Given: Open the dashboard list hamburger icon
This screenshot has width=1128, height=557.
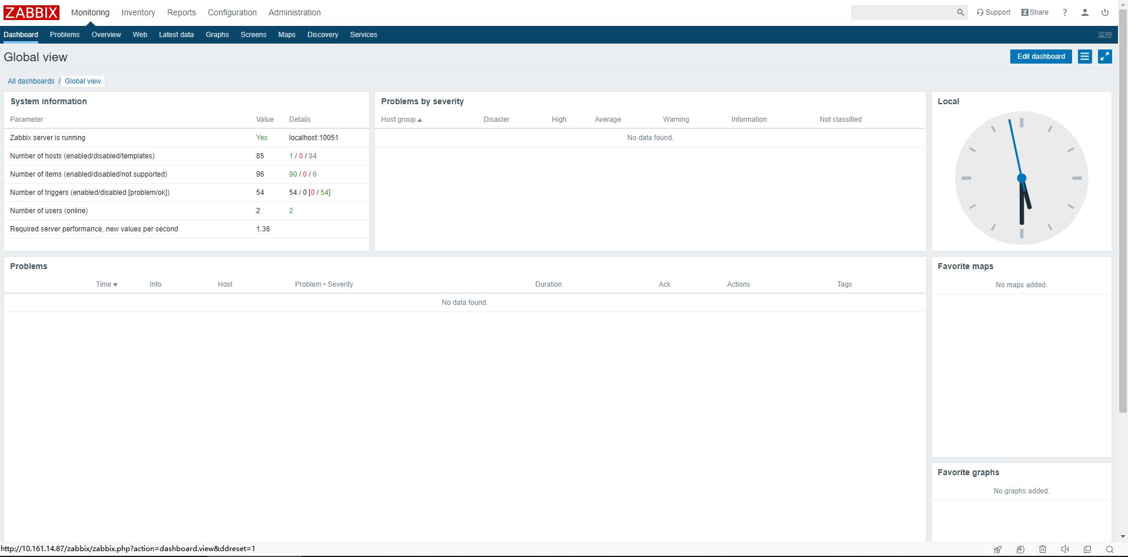Looking at the screenshot, I should pos(1084,56).
